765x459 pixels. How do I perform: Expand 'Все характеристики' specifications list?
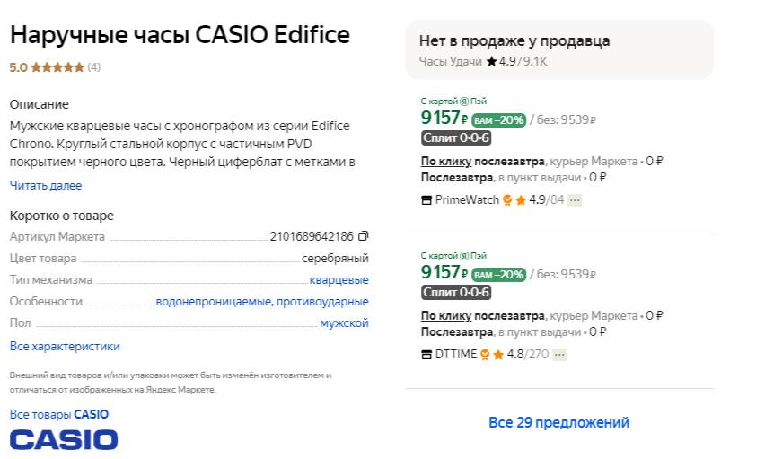pos(65,346)
